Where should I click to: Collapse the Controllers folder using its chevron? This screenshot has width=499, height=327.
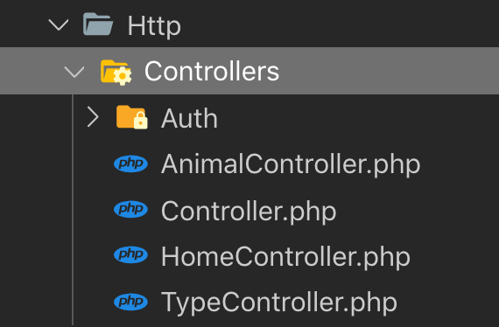coord(74,72)
